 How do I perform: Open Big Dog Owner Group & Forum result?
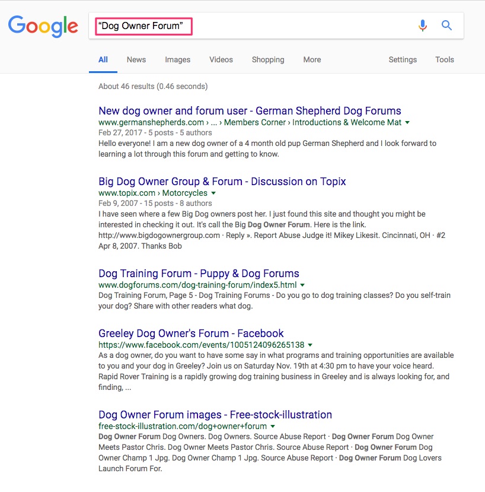pos(222,182)
